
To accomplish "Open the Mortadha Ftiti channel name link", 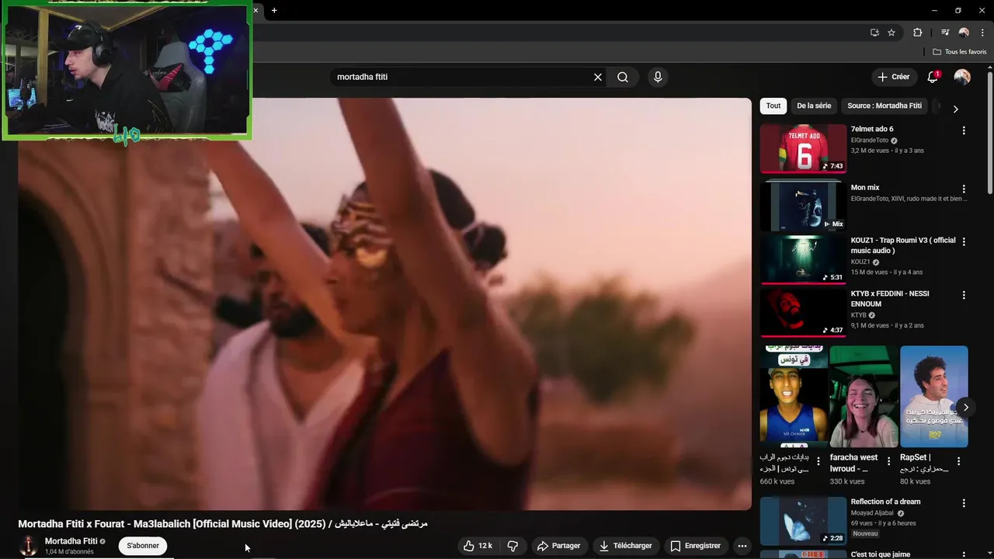I will [71, 541].
